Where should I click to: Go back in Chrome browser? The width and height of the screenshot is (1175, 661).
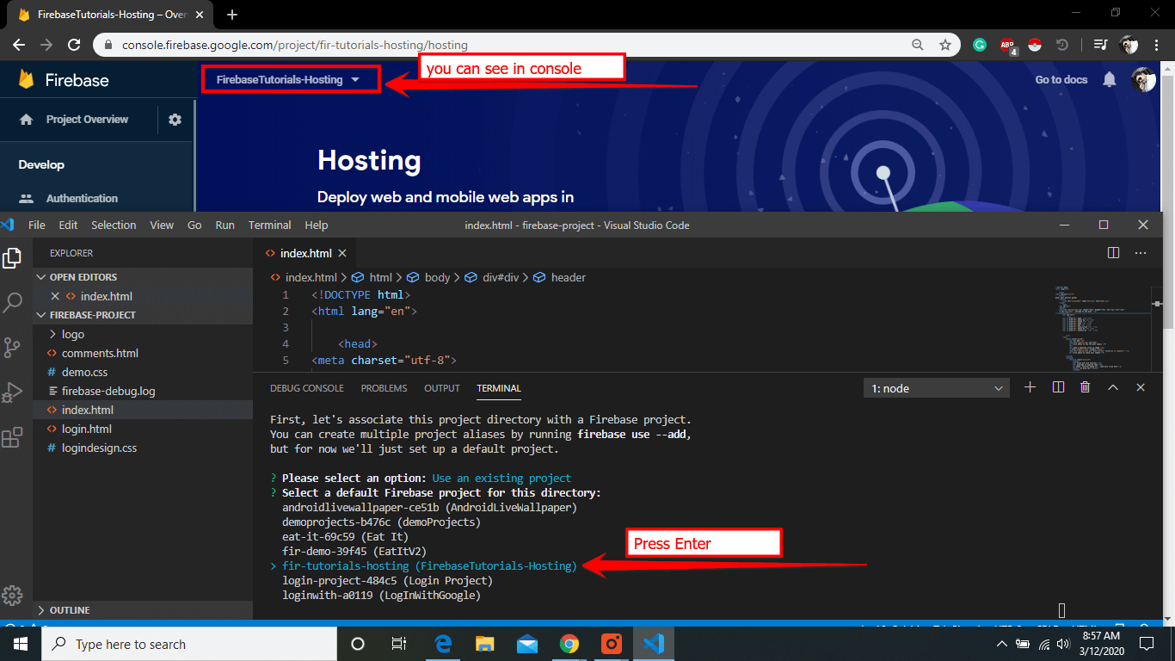point(19,45)
